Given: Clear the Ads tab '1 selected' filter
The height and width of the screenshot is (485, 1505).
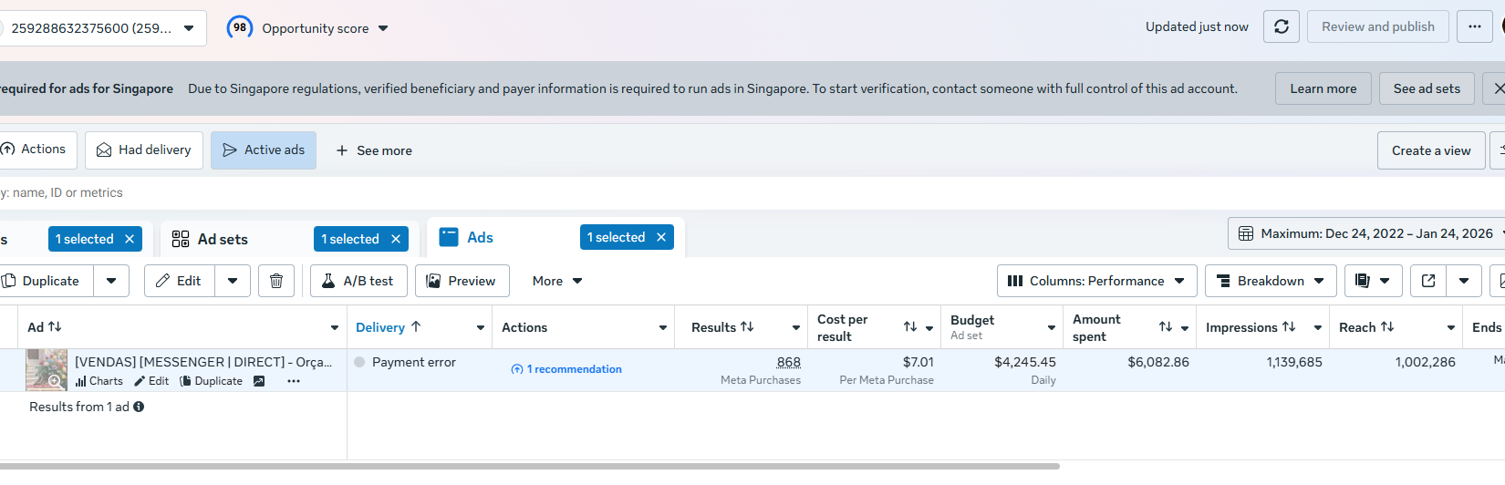Looking at the screenshot, I should click(661, 237).
